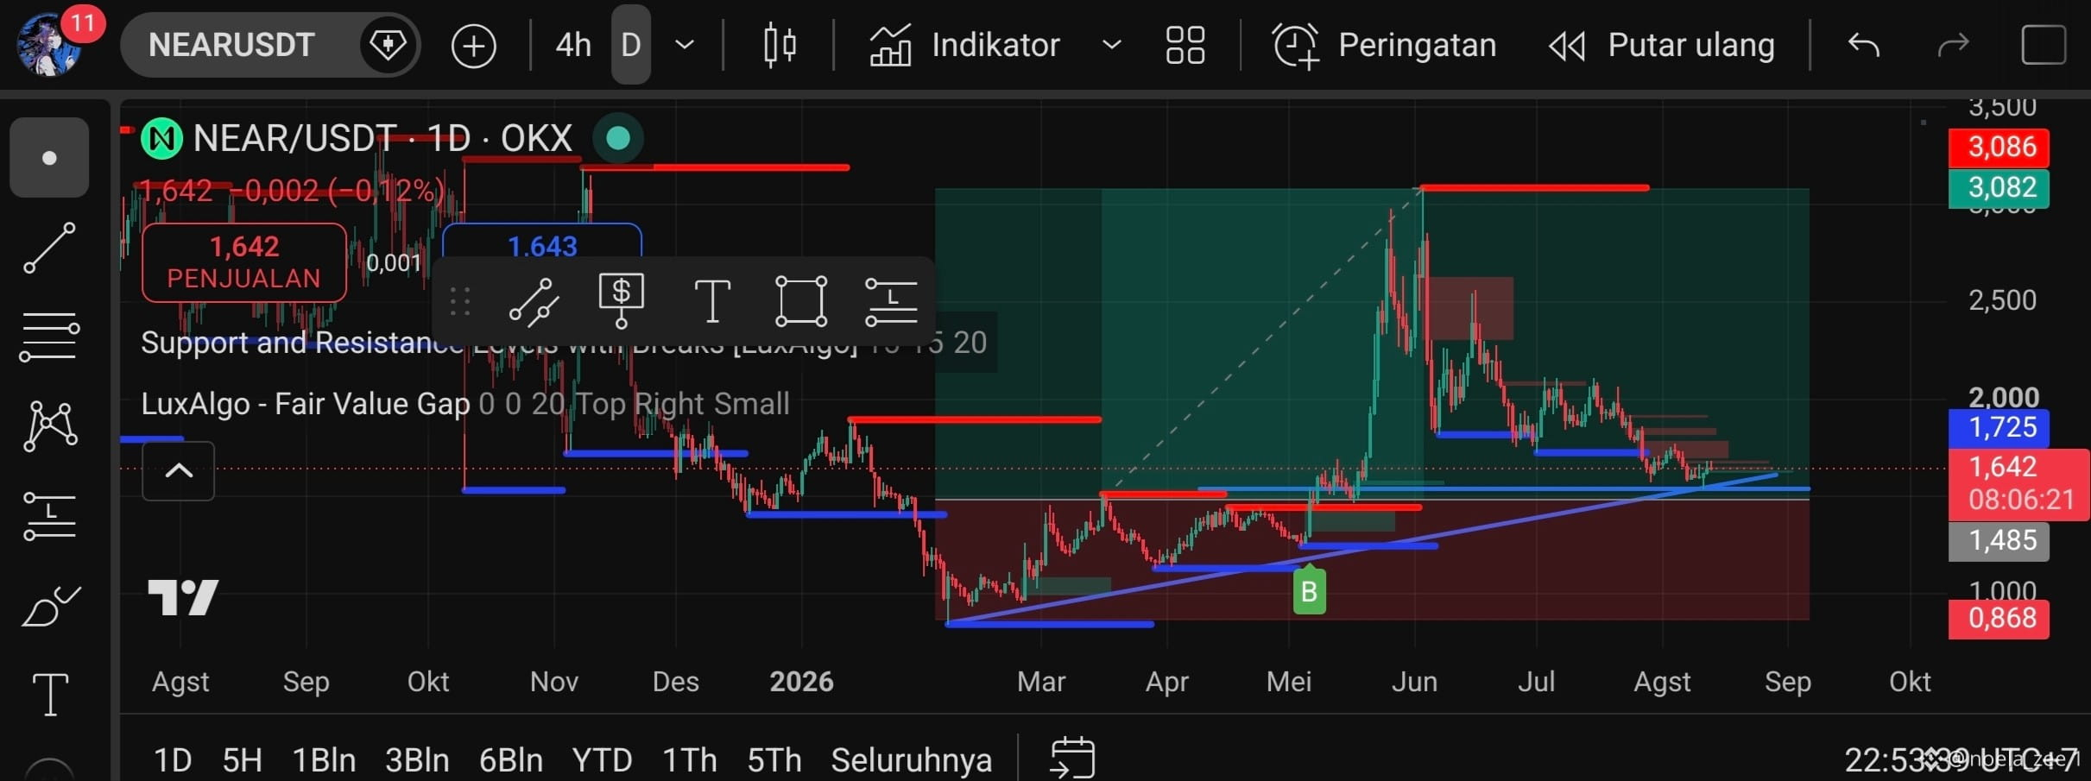This screenshot has height=781, width=2091.
Task: Select the brush tool in left sidebar
Action: click(x=51, y=606)
